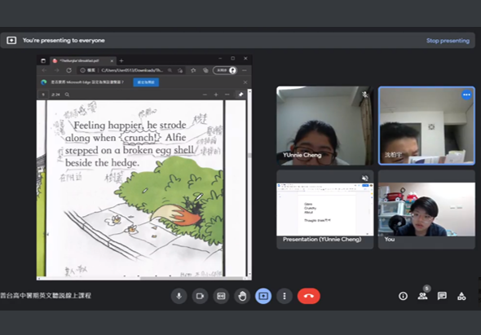
Task: Leave call with red hang-up button
Action: (x=309, y=296)
